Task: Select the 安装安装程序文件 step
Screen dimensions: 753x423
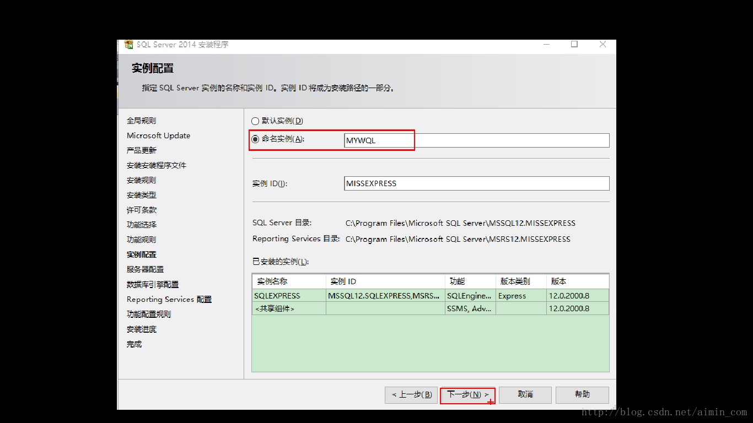Action: click(x=157, y=165)
